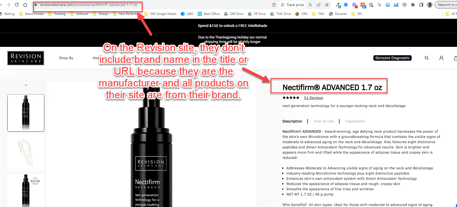The height and width of the screenshot is (207, 457).
Task: Toggle the browser side panel
Action: (421, 5)
